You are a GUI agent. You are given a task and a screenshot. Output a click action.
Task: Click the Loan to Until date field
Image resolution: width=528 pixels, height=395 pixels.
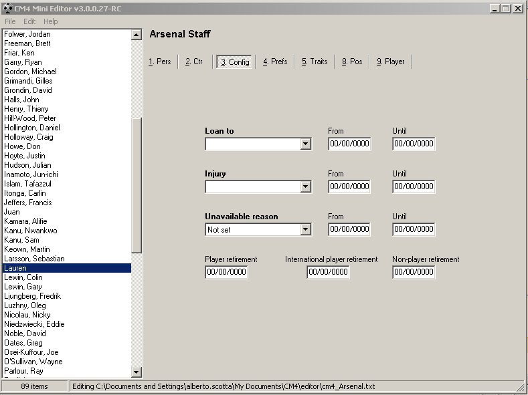[414, 144]
